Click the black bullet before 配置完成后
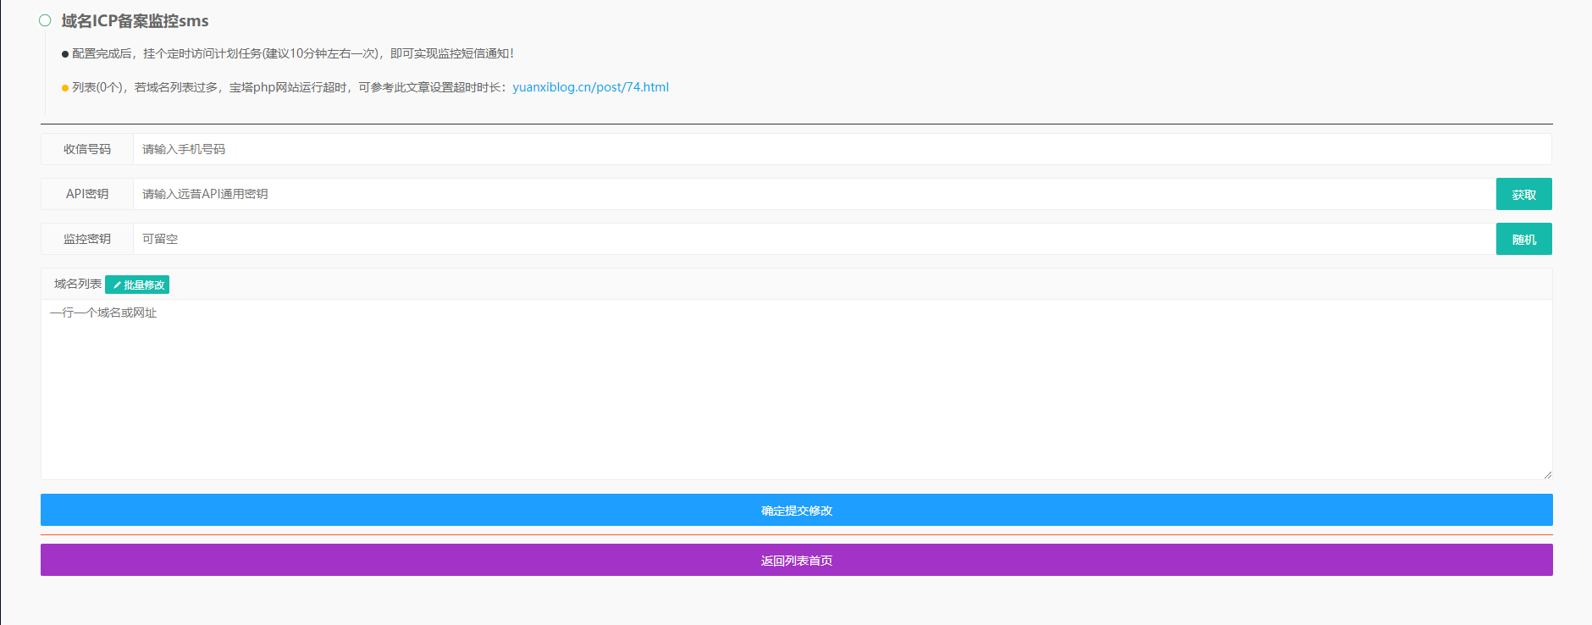This screenshot has width=1592, height=625. pyautogui.click(x=65, y=54)
